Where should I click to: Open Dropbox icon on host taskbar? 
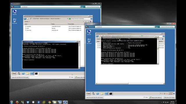28,102
